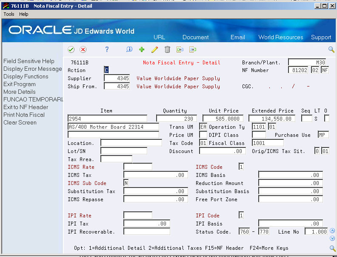Open the Document banner link
The image size is (337, 257).
(x=196, y=37)
